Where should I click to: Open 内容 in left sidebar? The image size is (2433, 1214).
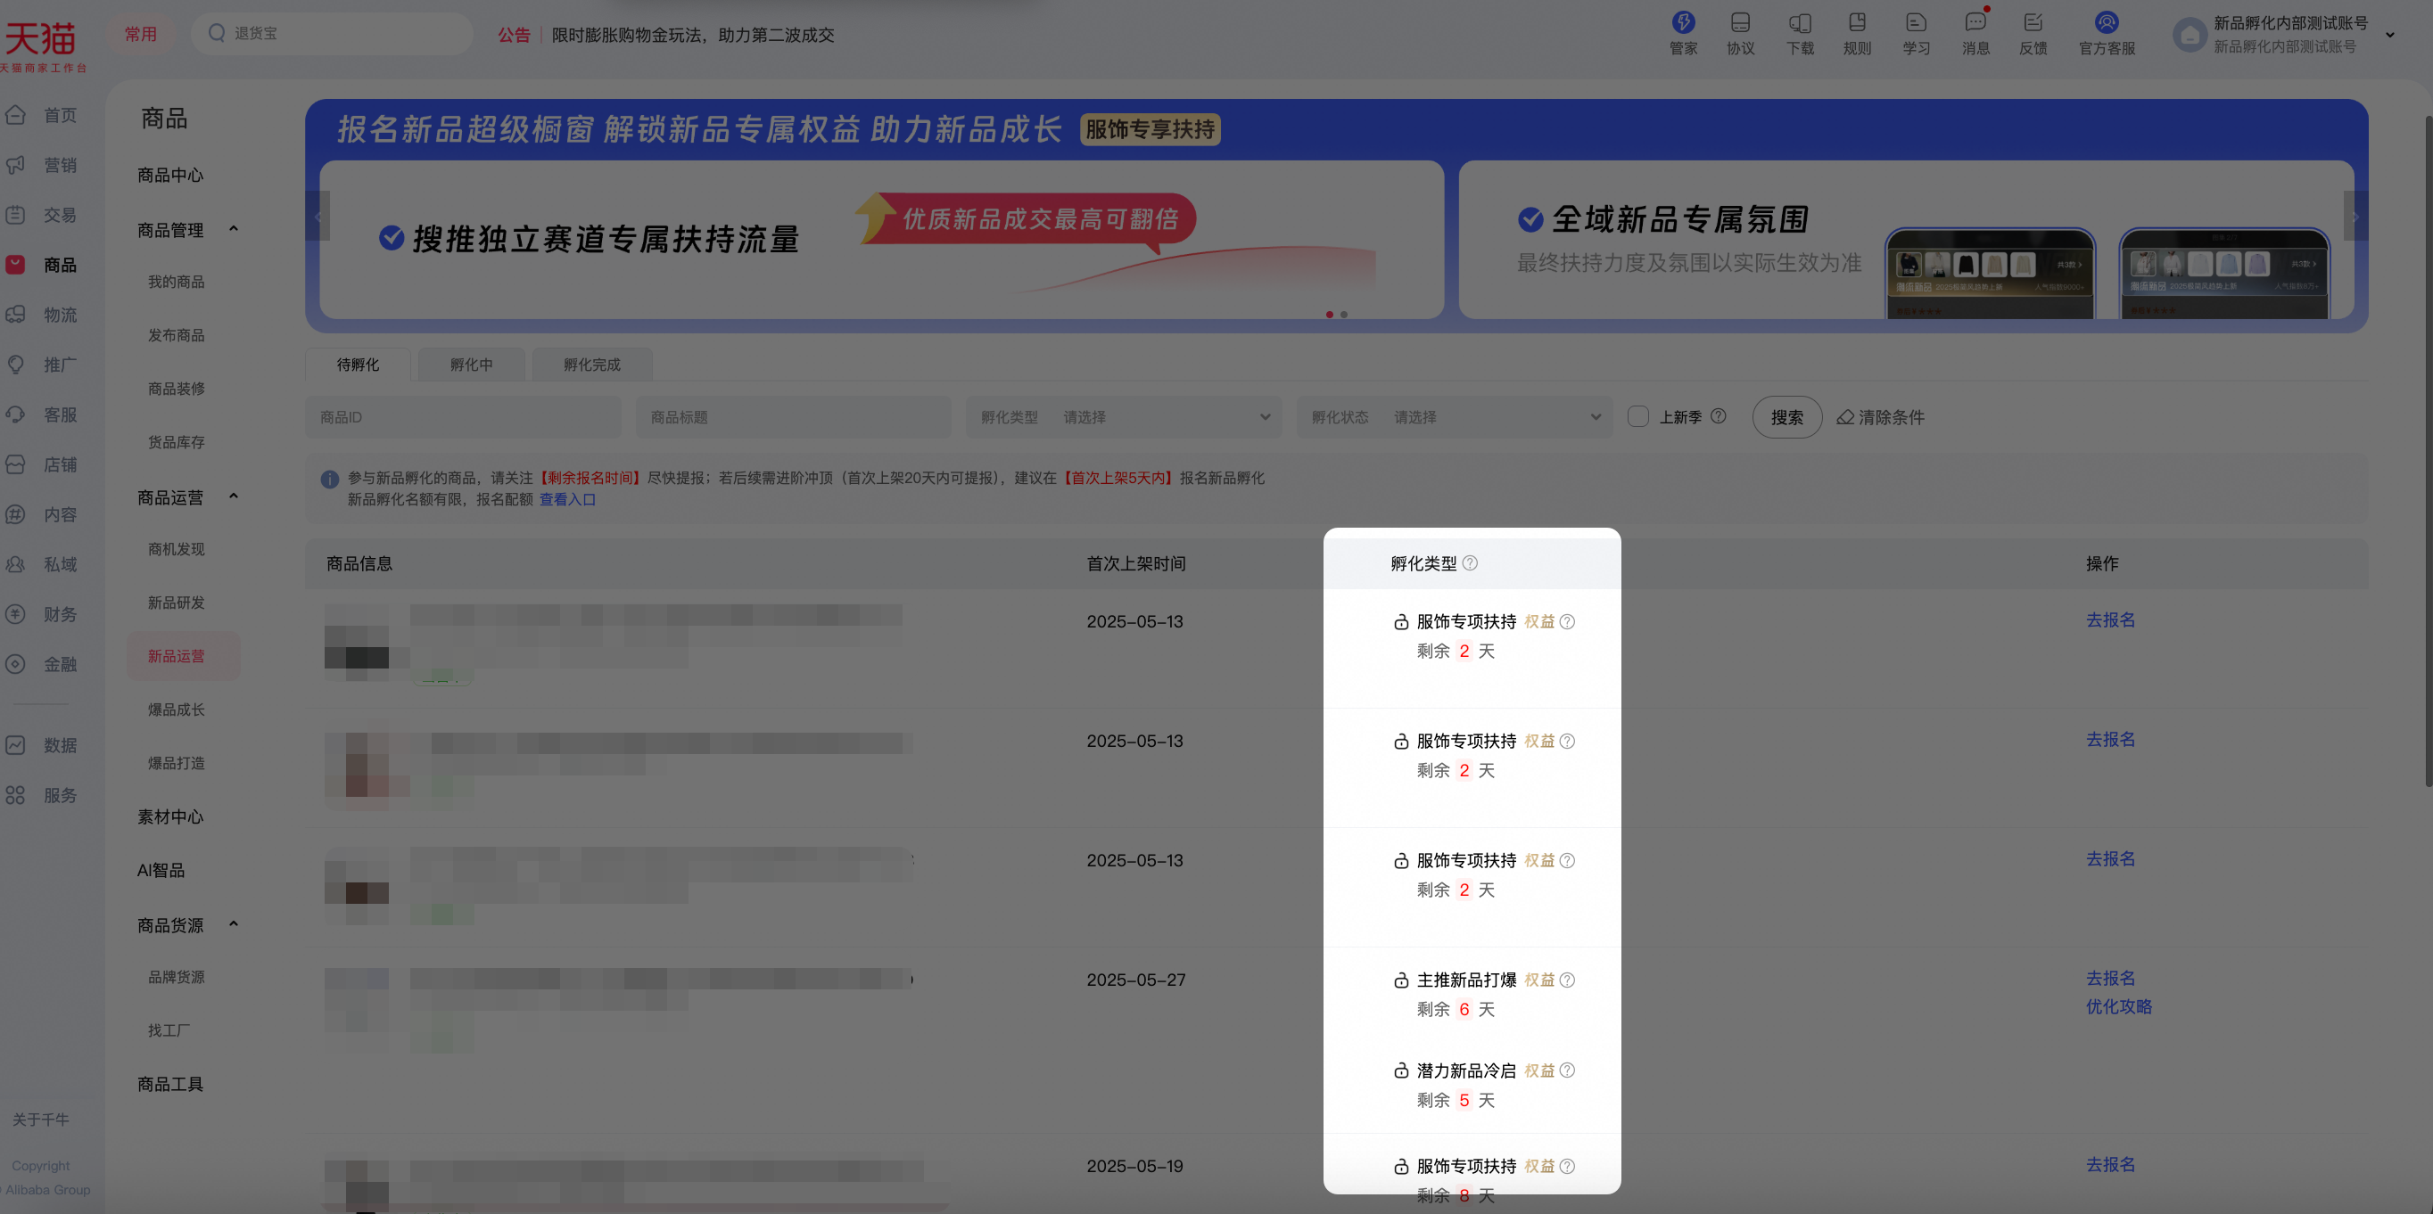pos(43,515)
